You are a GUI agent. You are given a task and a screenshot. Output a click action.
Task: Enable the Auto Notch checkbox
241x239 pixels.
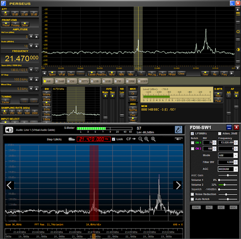[x=192, y=199]
